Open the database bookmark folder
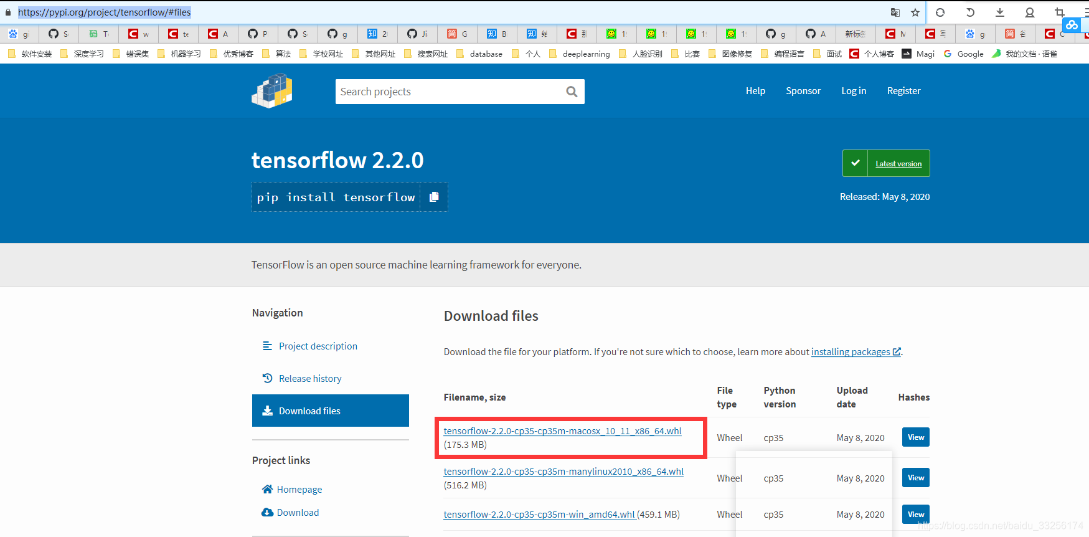Image resolution: width=1089 pixels, height=537 pixels. pyautogui.click(x=479, y=54)
